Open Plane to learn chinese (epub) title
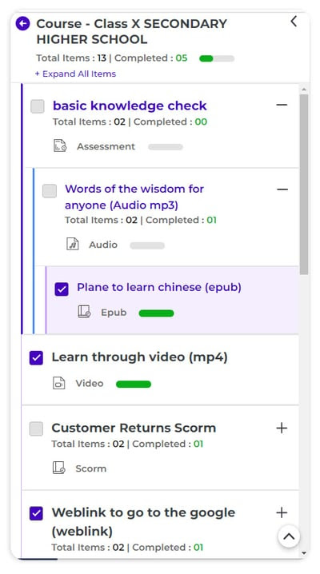The height and width of the screenshot is (574, 320). click(159, 287)
